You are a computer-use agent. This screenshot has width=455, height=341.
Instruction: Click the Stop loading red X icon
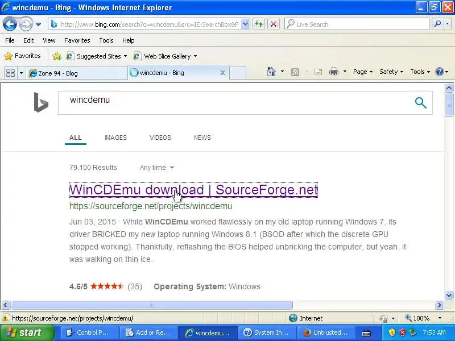pos(273,24)
